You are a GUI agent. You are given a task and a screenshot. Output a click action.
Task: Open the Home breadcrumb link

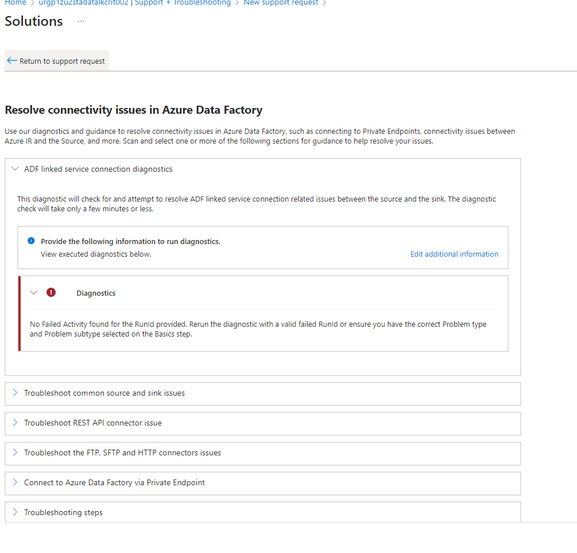[16, 2]
